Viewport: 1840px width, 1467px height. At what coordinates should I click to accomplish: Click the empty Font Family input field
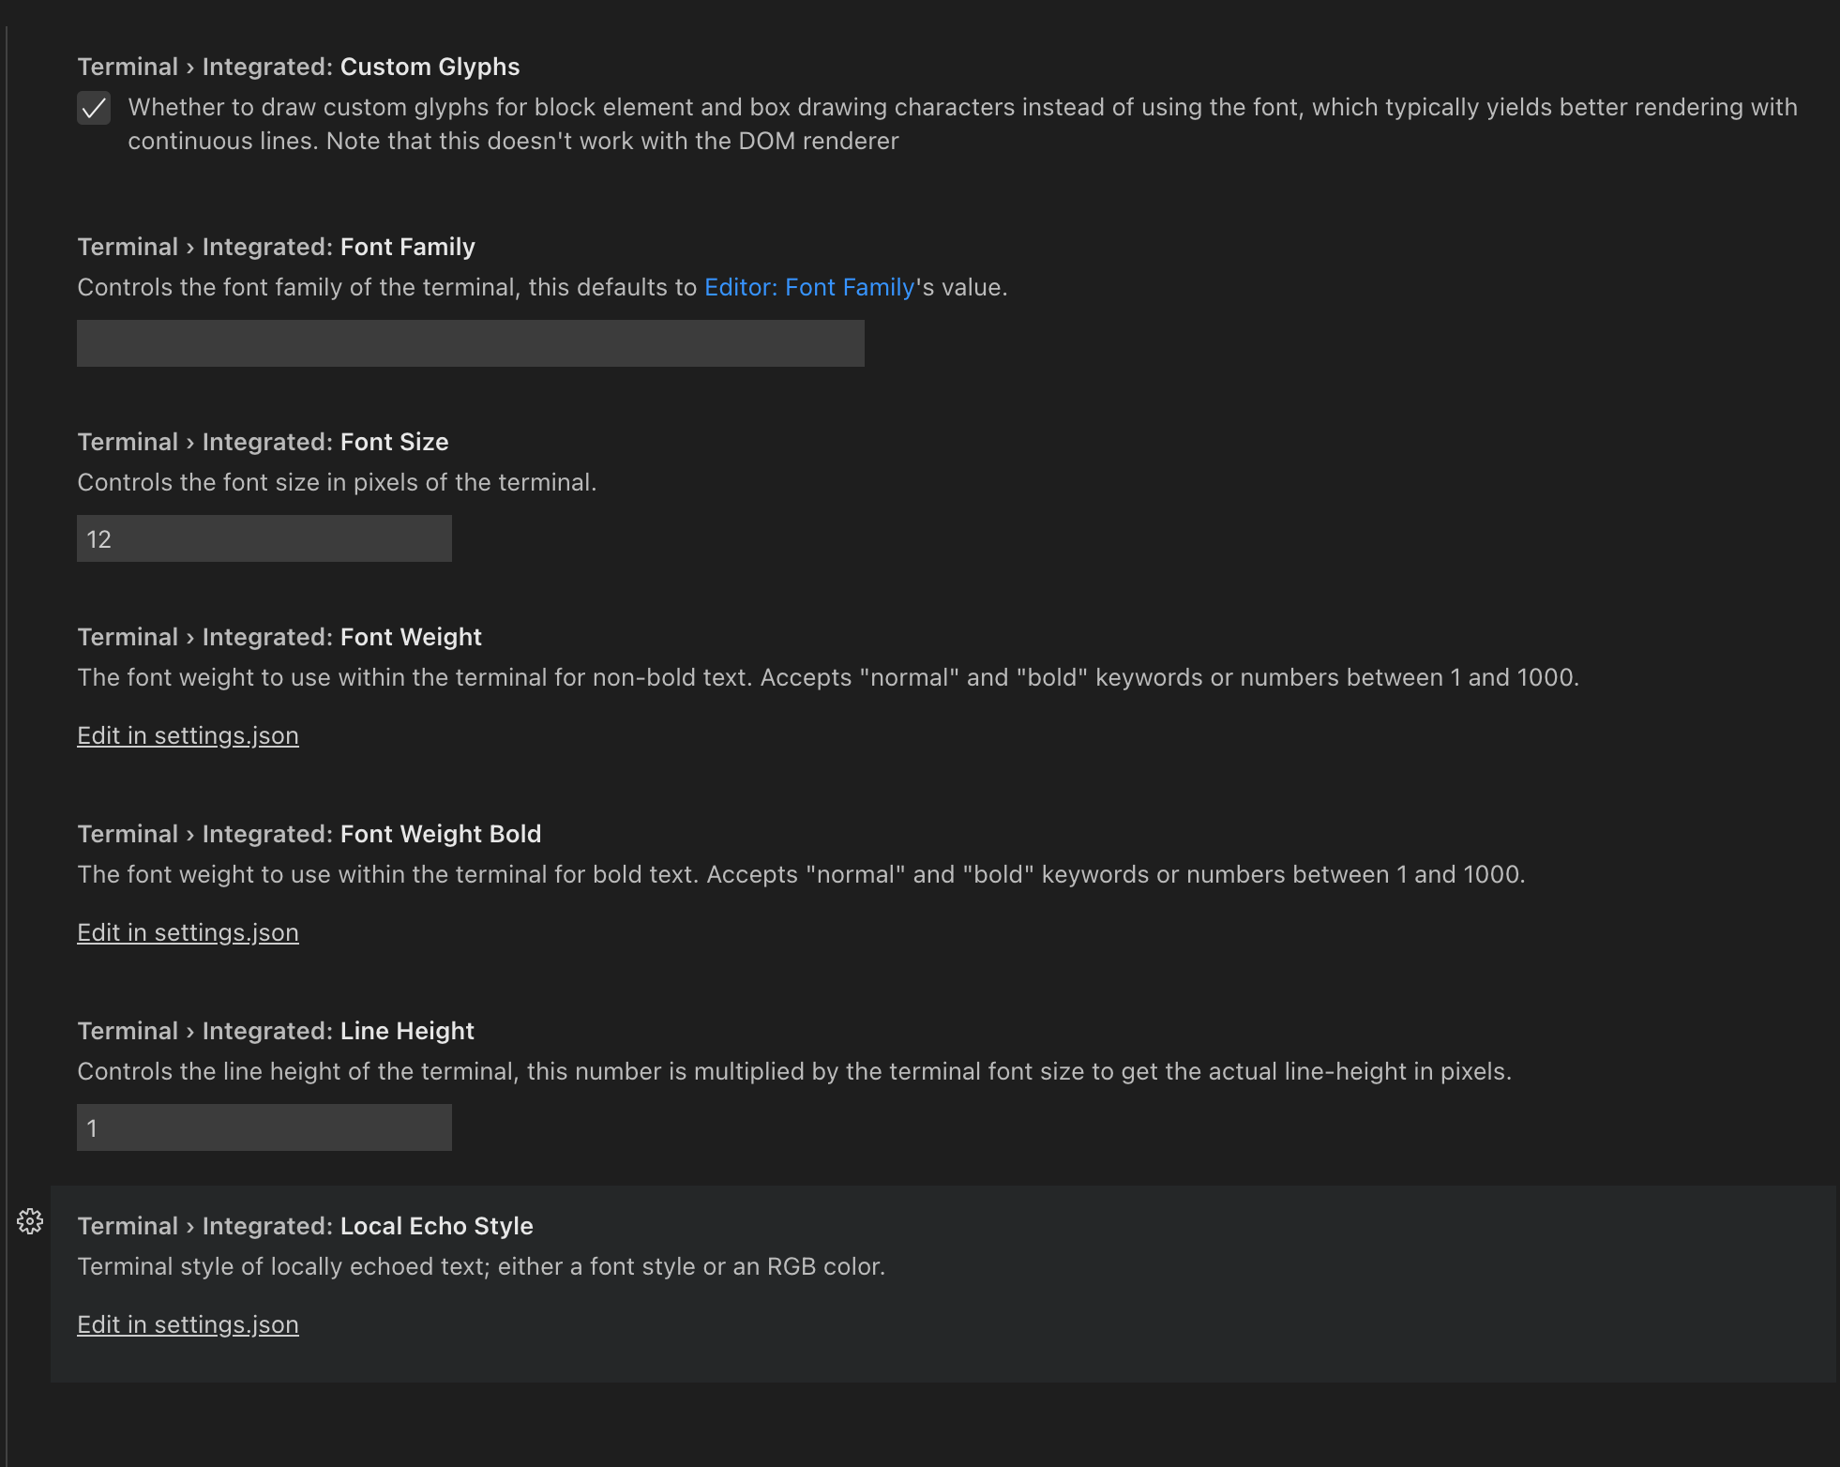click(x=469, y=343)
